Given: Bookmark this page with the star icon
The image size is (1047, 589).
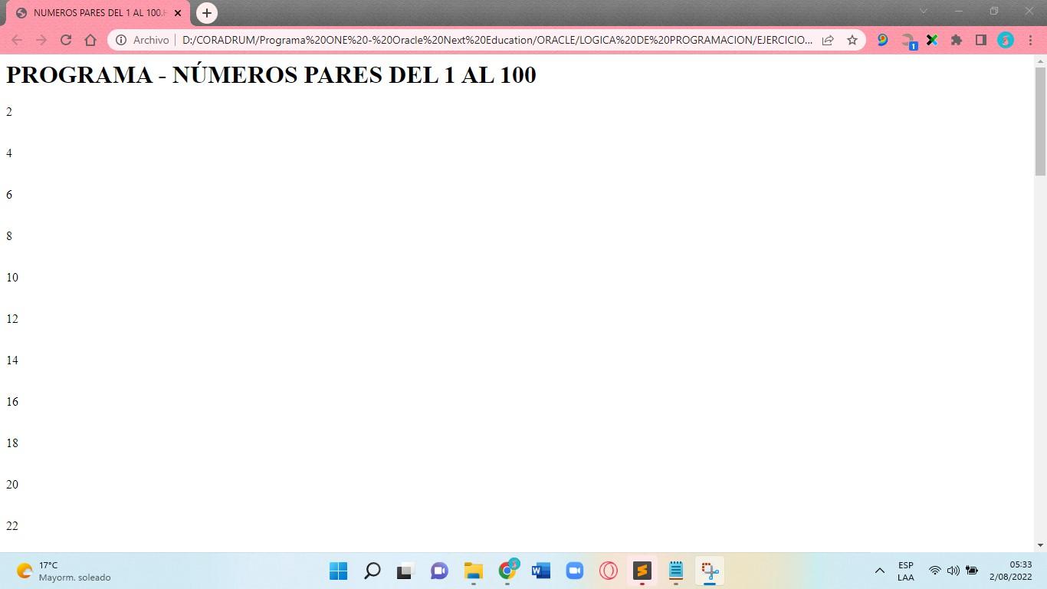Looking at the screenshot, I should pos(852,39).
